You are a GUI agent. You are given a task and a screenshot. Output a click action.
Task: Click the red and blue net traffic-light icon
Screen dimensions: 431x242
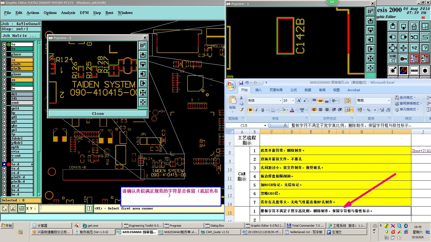click(x=414, y=59)
